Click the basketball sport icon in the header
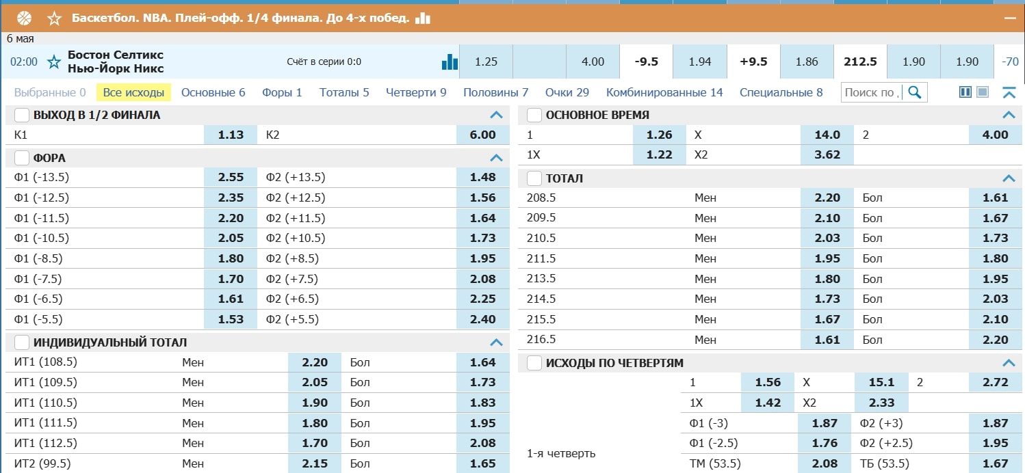Viewport: 1025px width, 473px height. [x=25, y=18]
